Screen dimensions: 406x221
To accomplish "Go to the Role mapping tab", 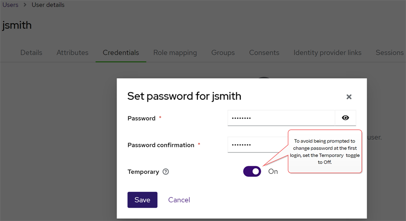I will [175, 53].
